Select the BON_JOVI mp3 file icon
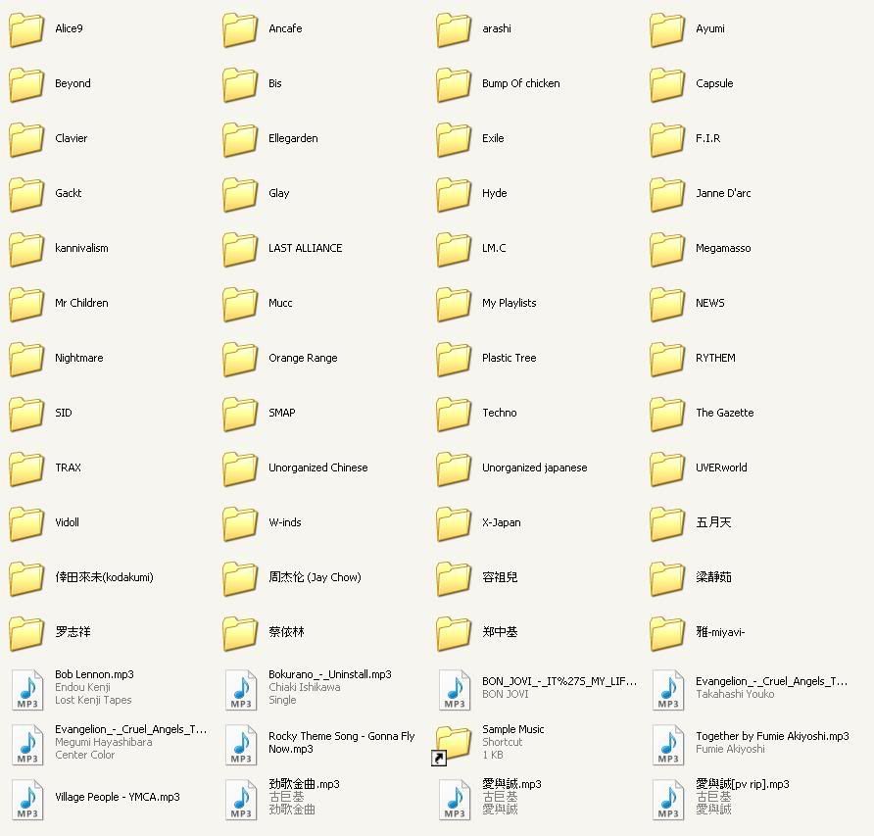 point(455,689)
